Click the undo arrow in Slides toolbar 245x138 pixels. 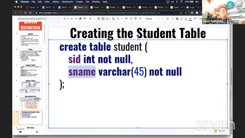(72, 19)
